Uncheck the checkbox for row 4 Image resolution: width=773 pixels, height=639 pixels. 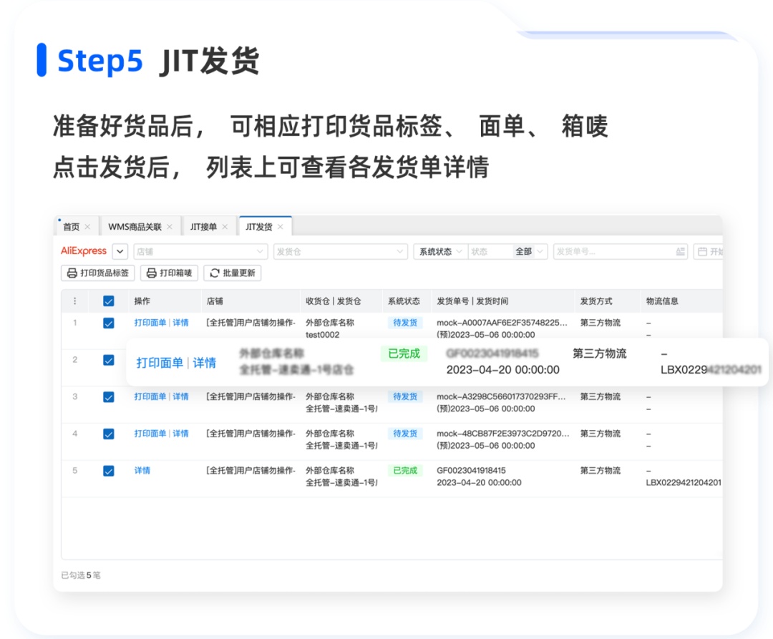point(109,434)
